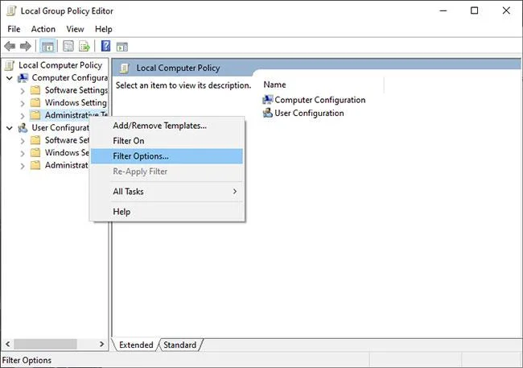Click the Local Computer Policy scroll icon in tree

(x=10, y=65)
